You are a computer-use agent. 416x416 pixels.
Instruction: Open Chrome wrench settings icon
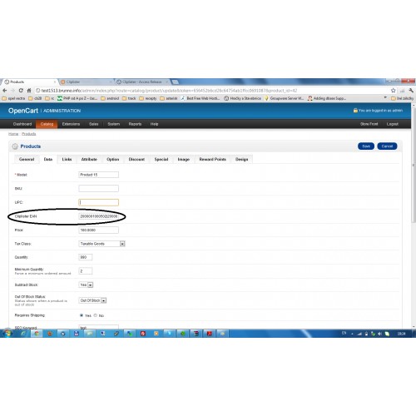[411, 91]
